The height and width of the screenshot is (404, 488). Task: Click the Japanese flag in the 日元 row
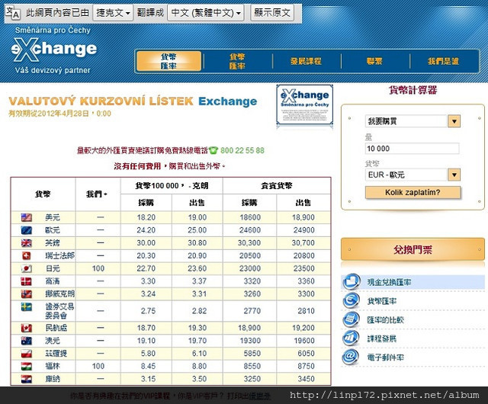[27, 268]
